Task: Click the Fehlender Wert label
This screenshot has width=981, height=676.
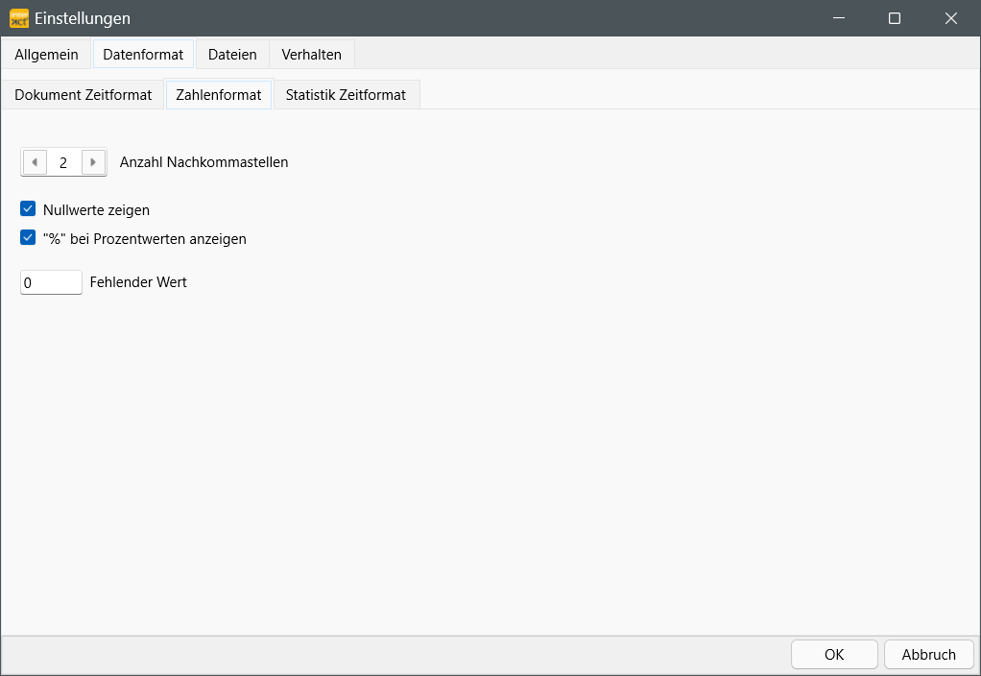Action: [x=138, y=282]
